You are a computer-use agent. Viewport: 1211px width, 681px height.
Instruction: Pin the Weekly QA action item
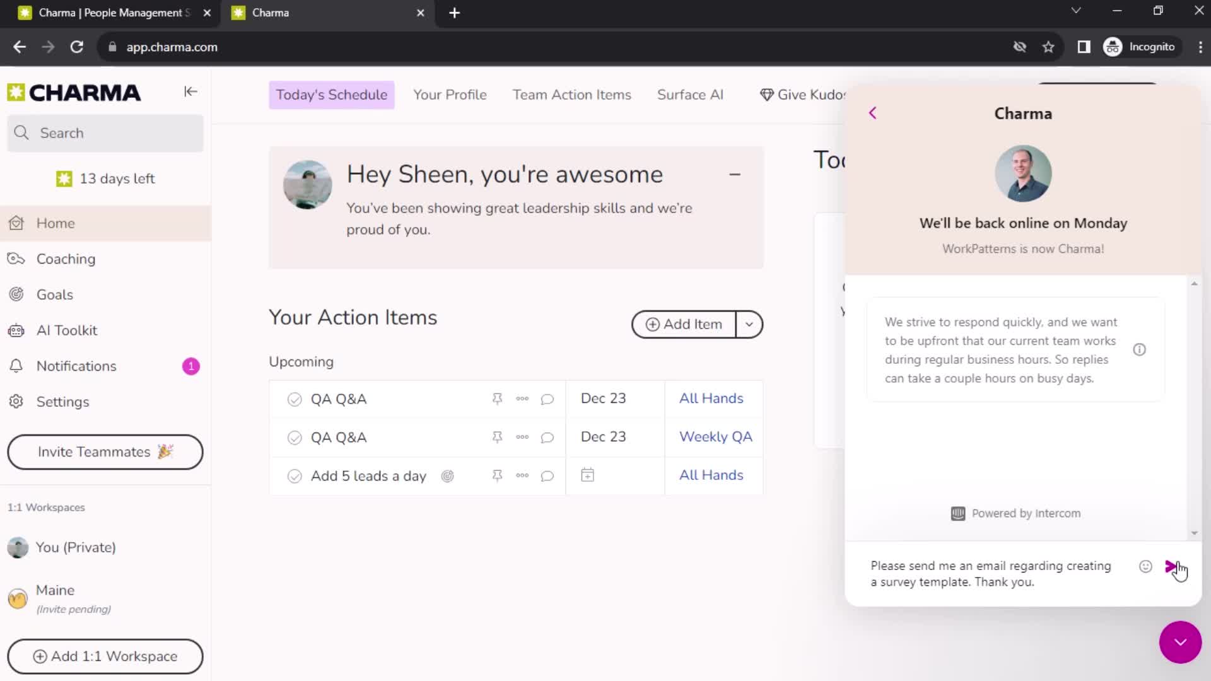point(497,438)
